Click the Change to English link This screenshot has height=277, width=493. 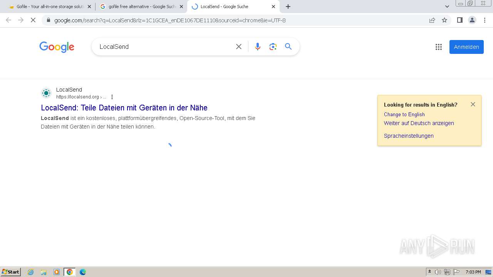coord(404,114)
